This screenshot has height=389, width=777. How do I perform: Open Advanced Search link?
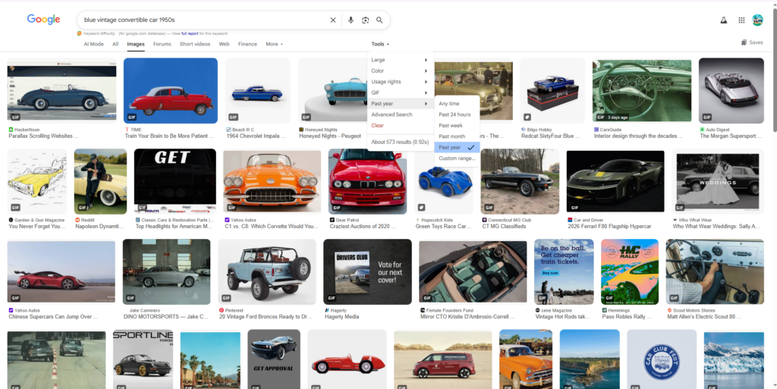click(392, 115)
